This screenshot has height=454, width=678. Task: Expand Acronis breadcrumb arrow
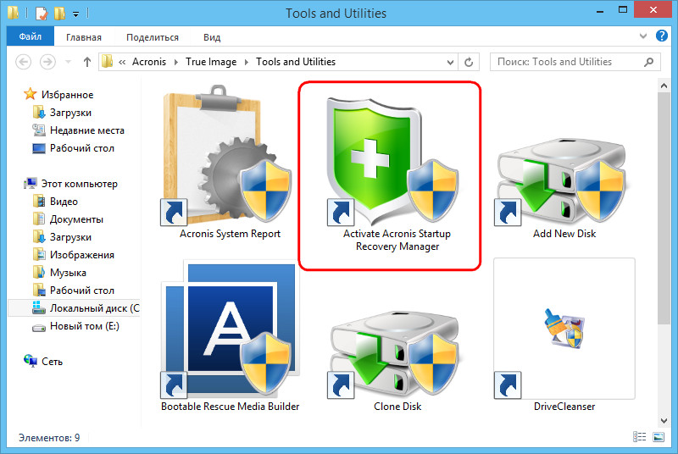click(x=176, y=62)
